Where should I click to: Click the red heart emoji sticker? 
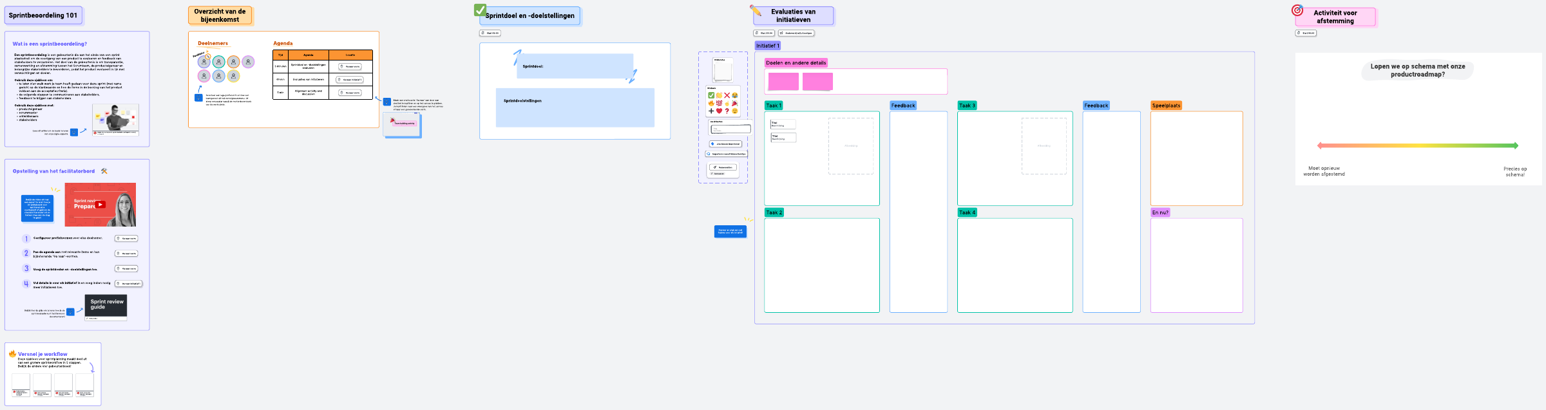[720, 111]
